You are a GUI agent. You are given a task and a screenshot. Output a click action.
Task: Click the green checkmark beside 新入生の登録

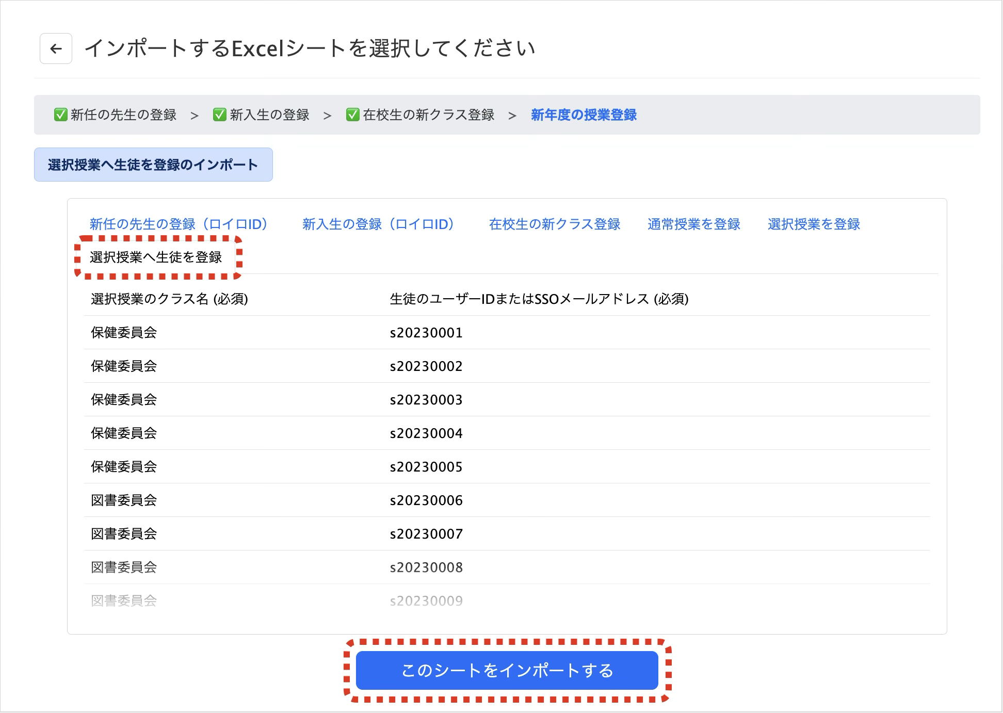pyautogui.click(x=220, y=115)
